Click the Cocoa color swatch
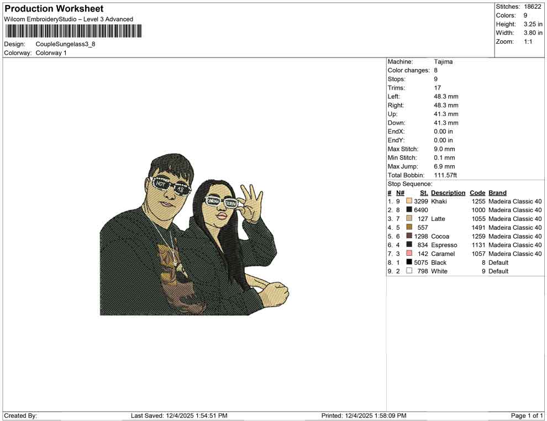 (409, 236)
